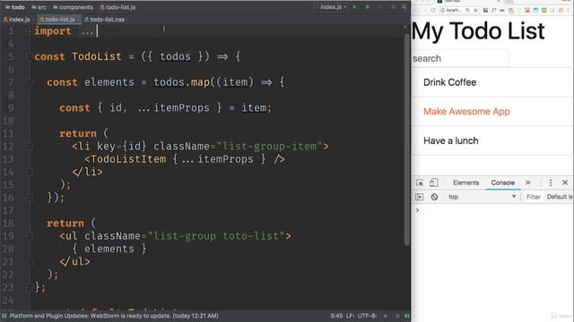The width and height of the screenshot is (574, 322).
Task: Collapse the todos.map callback at line 7
Action: click(x=30, y=82)
